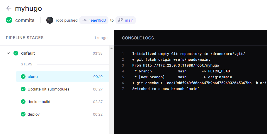Go back using the left arrow icon
The height and width of the screenshot is (134, 267).
tap(9, 8)
